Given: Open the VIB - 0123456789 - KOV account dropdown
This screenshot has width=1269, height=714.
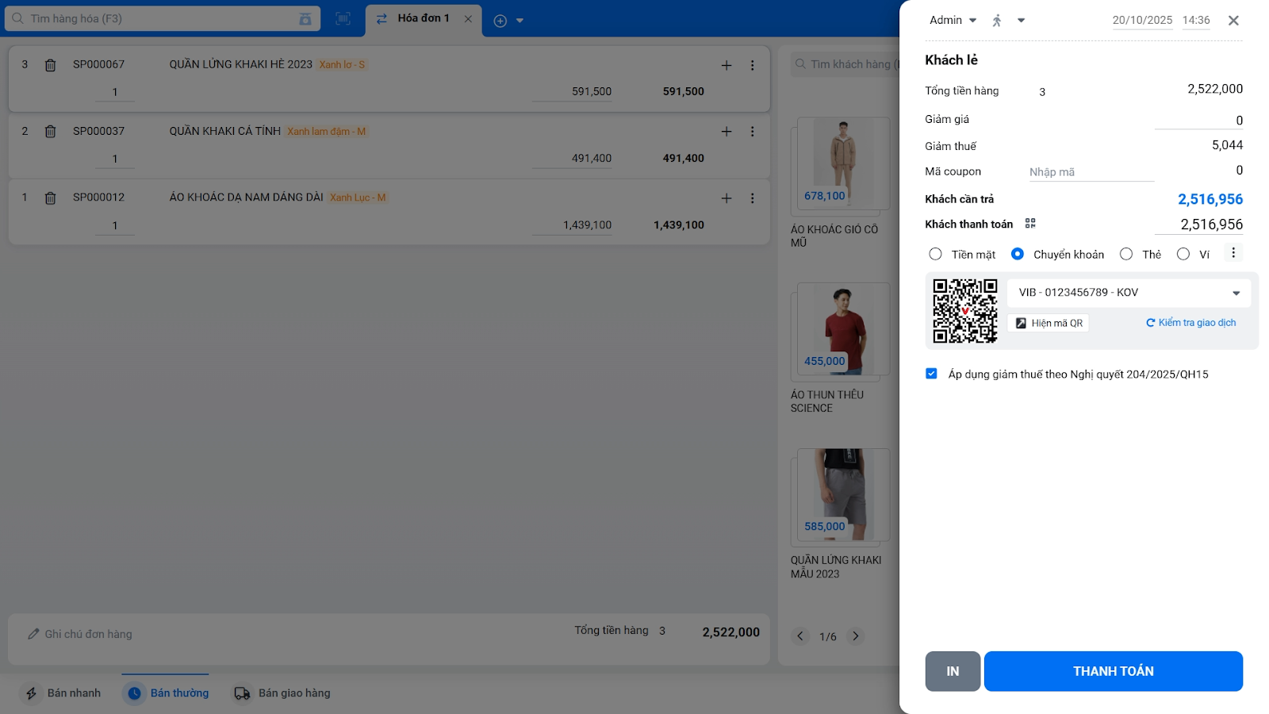Looking at the screenshot, I should (x=1129, y=293).
